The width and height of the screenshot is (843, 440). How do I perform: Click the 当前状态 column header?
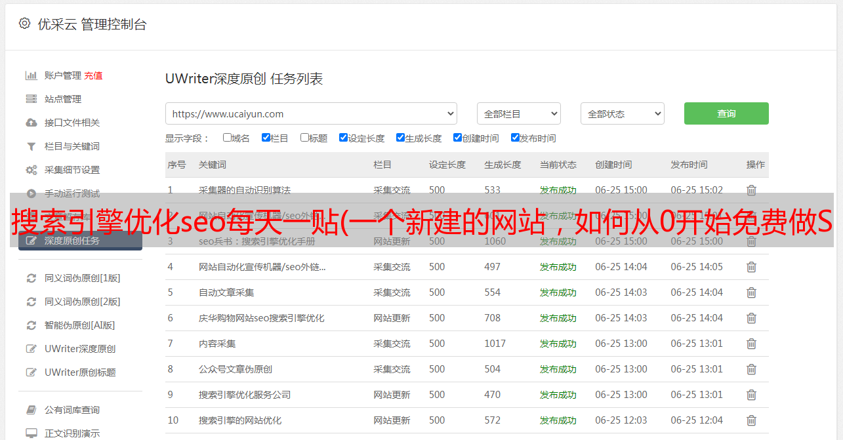click(x=558, y=165)
